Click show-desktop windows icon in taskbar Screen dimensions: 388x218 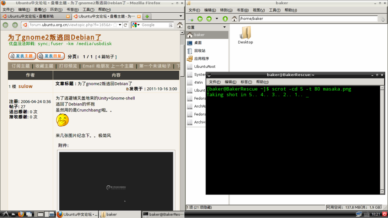point(29,214)
